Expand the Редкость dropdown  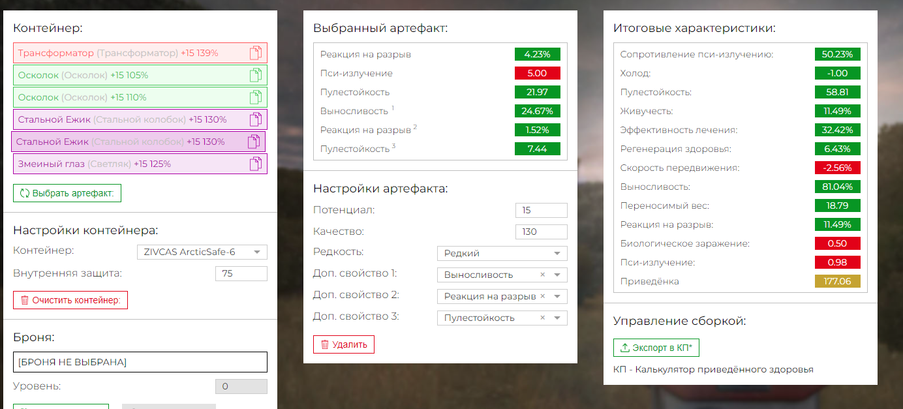point(557,253)
